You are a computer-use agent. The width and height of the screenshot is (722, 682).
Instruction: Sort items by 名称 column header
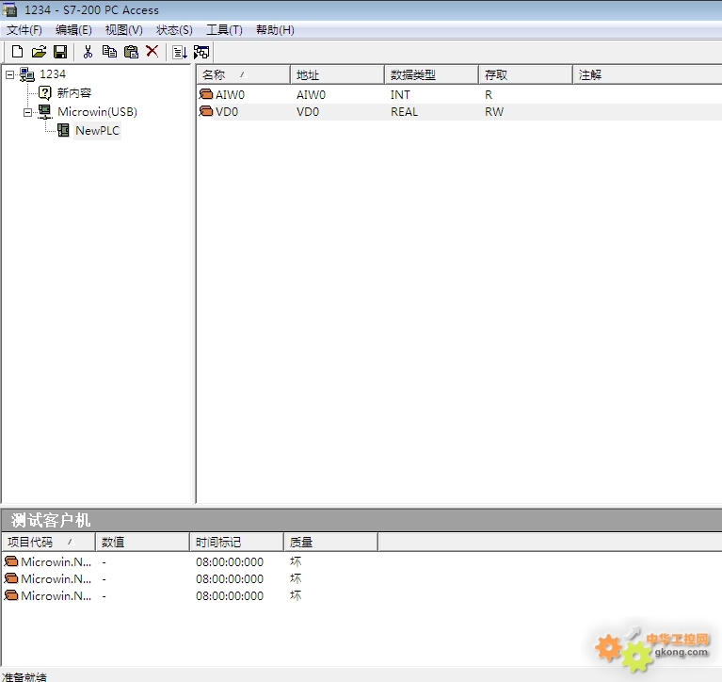(244, 74)
